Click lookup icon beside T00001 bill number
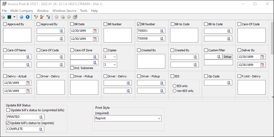274x137 pixels. [x=162, y=31]
